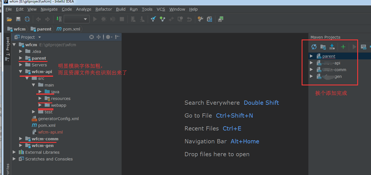Click the Save All disk icon

18,19
